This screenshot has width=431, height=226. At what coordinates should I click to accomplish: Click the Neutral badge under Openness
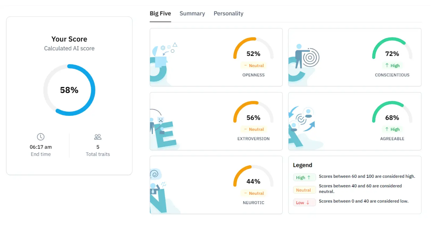(x=254, y=66)
